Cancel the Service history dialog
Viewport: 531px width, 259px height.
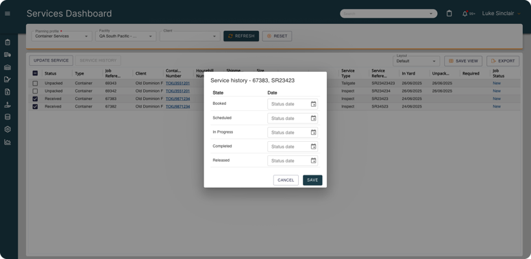(286, 180)
